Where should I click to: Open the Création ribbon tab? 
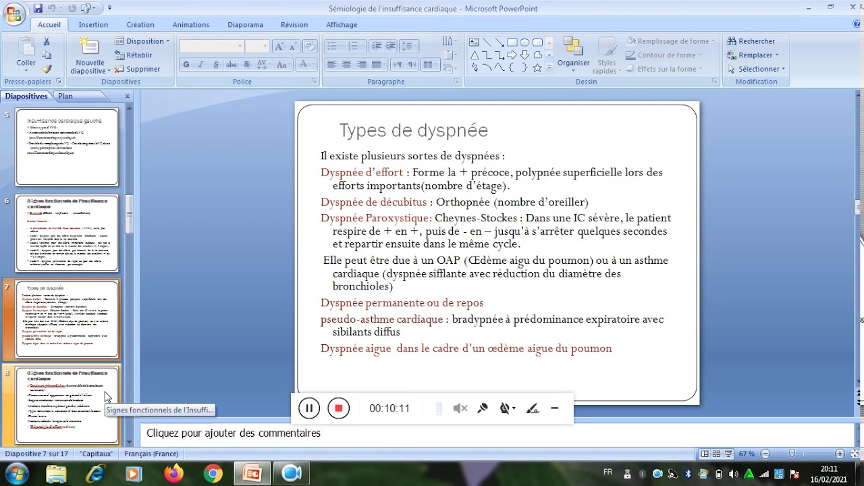[x=140, y=25]
